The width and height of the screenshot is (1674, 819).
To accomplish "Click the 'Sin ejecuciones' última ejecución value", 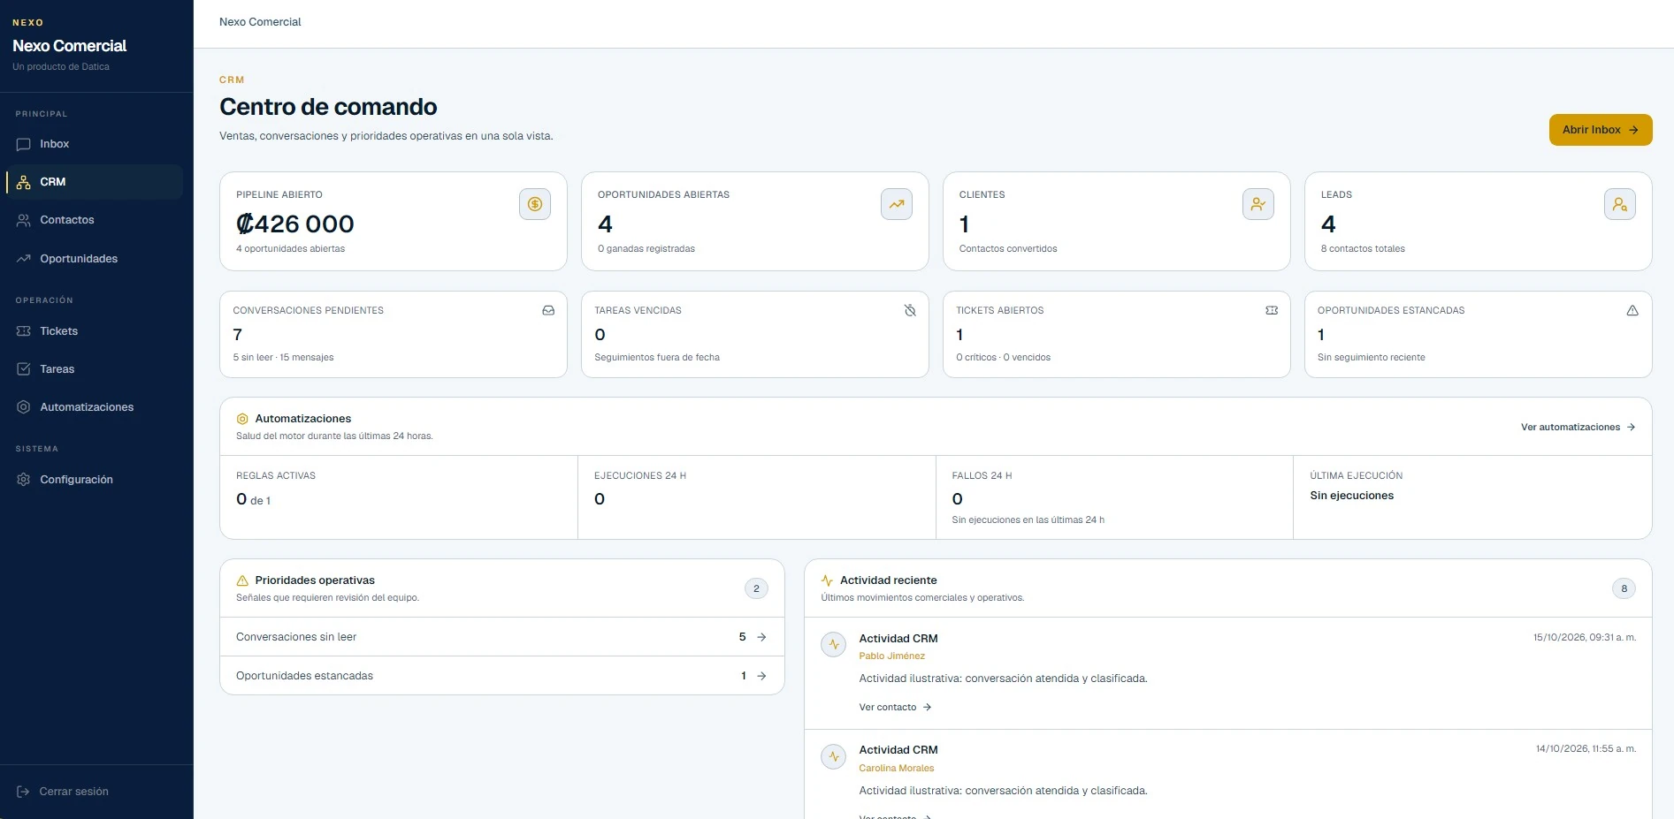I will click(x=1351, y=497).
